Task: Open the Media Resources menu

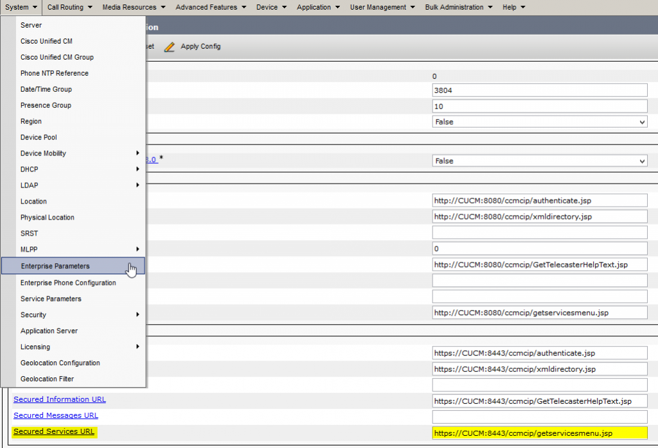Action: point(134,7)
